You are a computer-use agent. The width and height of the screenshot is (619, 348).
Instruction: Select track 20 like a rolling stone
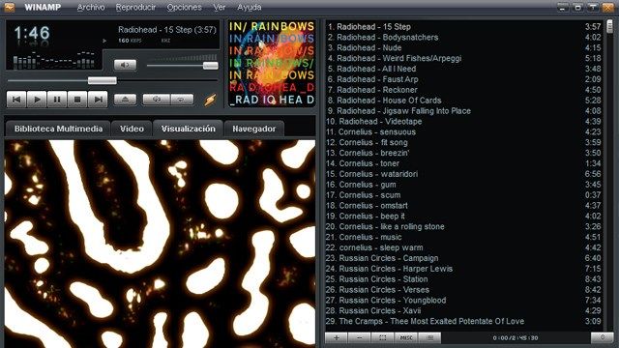[464, 227]
